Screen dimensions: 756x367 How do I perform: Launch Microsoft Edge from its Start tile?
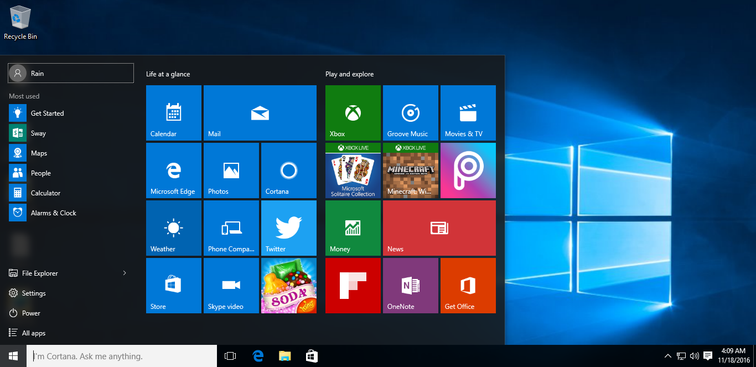[x=174, y=170]
